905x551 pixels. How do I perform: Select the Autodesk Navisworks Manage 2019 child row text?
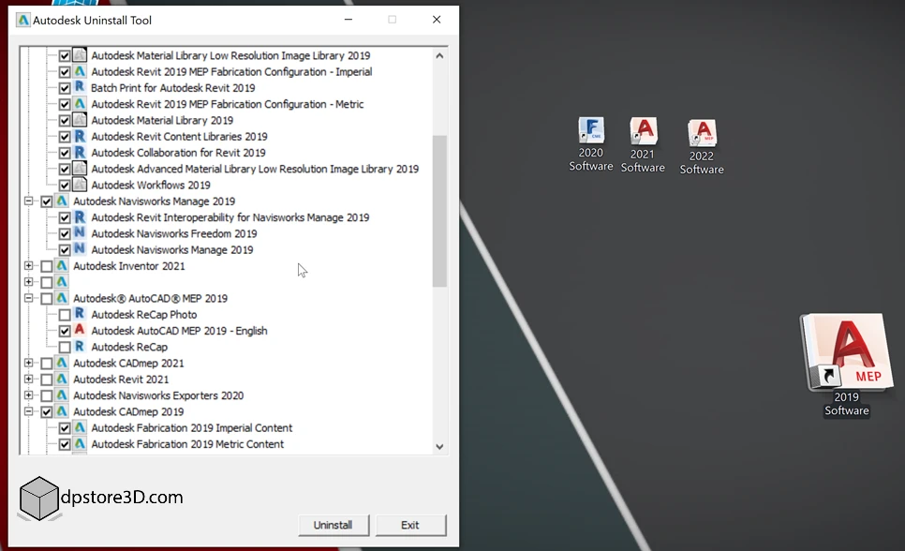(172, 250)
